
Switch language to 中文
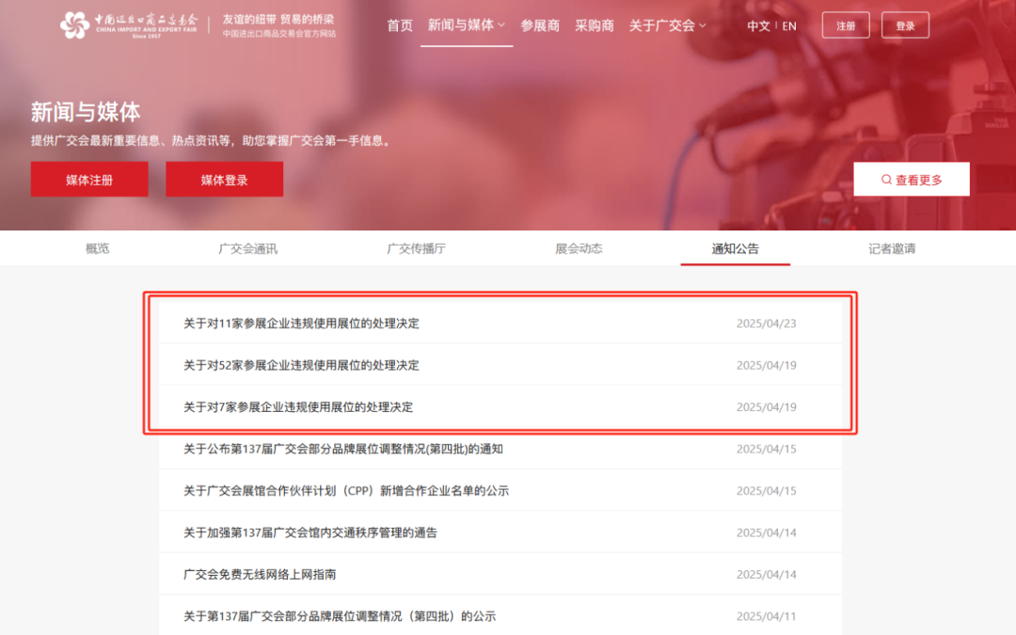pyautogui.click(x=758, y=25)
